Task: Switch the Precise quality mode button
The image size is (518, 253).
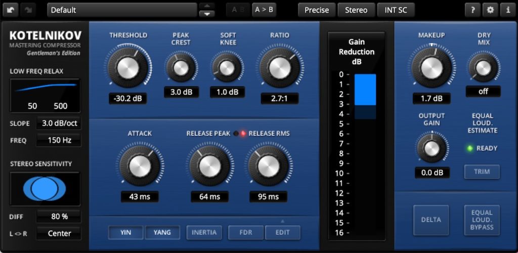Action: [x=317, y=10]
